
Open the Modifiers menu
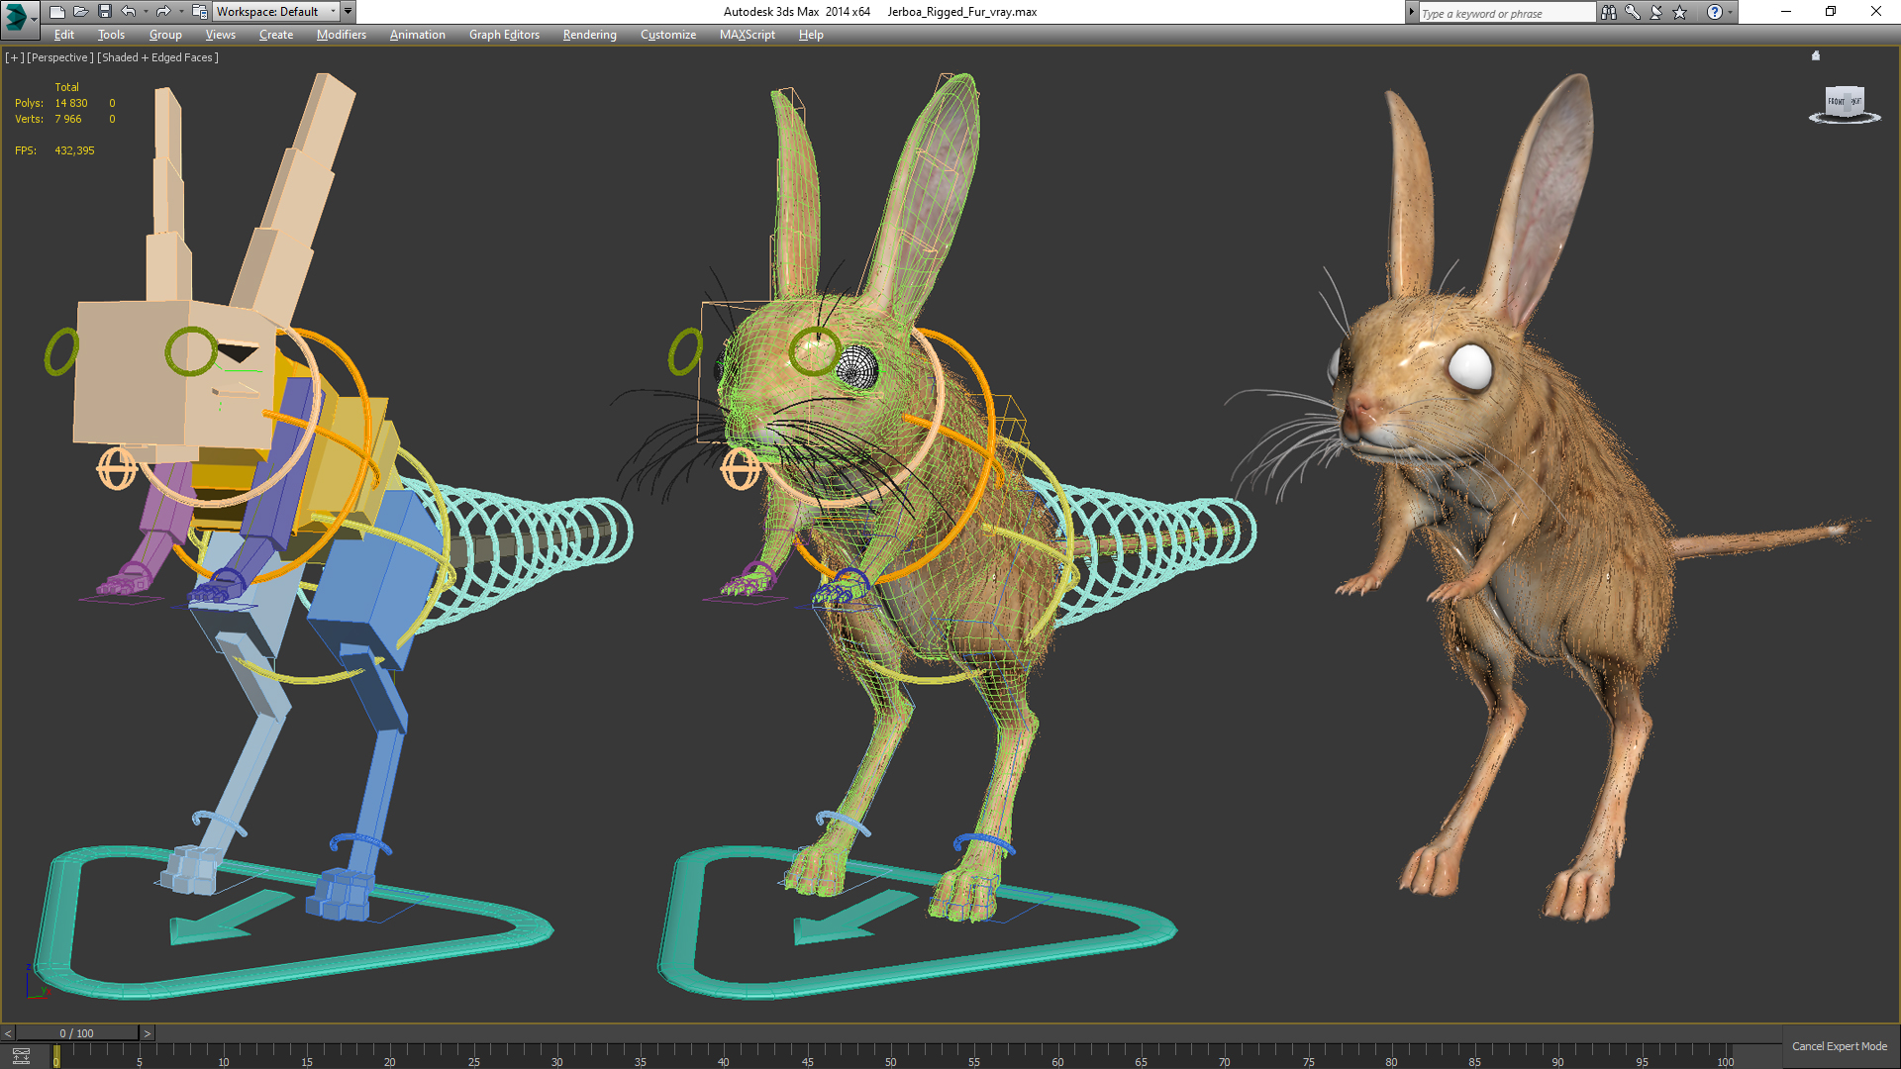coord(341,35)
